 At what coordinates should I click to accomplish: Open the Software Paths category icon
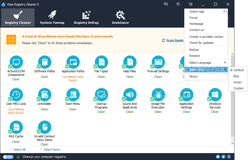[45, 62]
